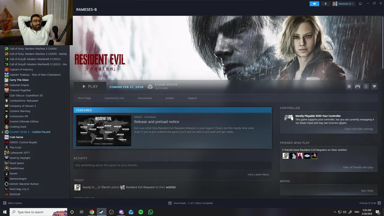Open Steam announcements megaphone button
The image size is (384, 216).
tap(314, 4)
